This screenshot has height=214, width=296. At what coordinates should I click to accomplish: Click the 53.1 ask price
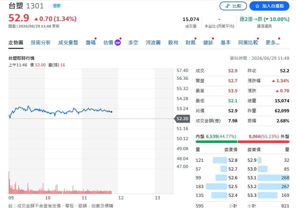click(x=252, y=178)
